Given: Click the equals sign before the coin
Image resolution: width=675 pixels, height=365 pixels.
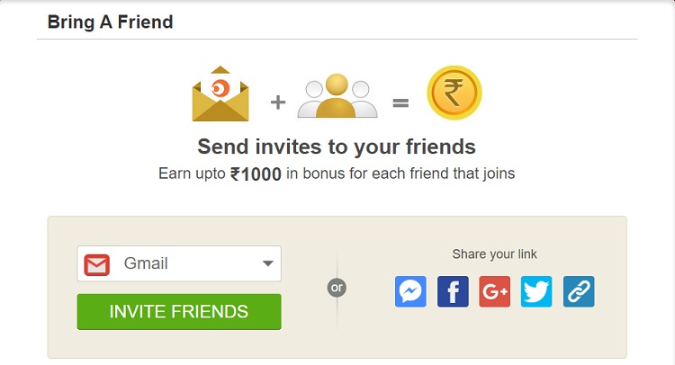Looking at the screenshot, I should [400, 102].
